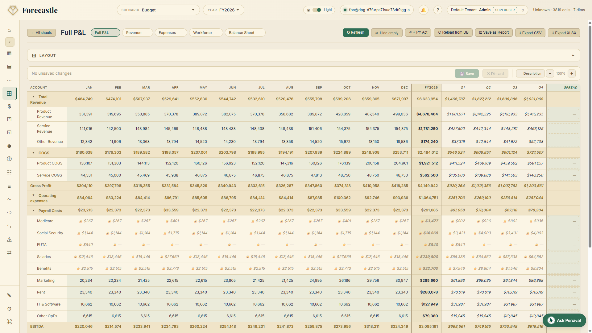Image resolution: width=592 pixels, height=333 pixels.
Task: Open the Balance Sheet tab
Action: (242, 32)
